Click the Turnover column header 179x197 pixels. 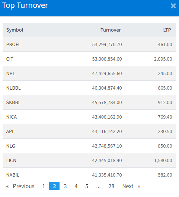tap(111, 30)
